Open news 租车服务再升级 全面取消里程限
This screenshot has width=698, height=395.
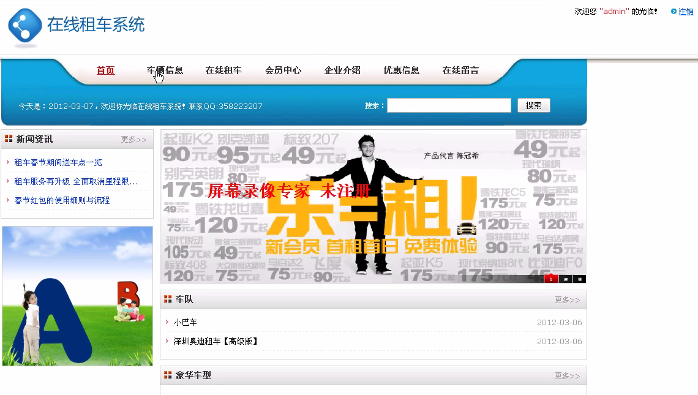click(x=76, y=181)
